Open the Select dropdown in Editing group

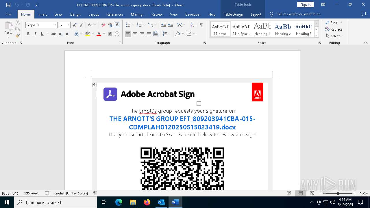click(334, 36)
